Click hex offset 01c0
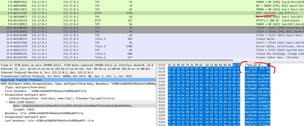Screen dimensions: 304x126 161,72
